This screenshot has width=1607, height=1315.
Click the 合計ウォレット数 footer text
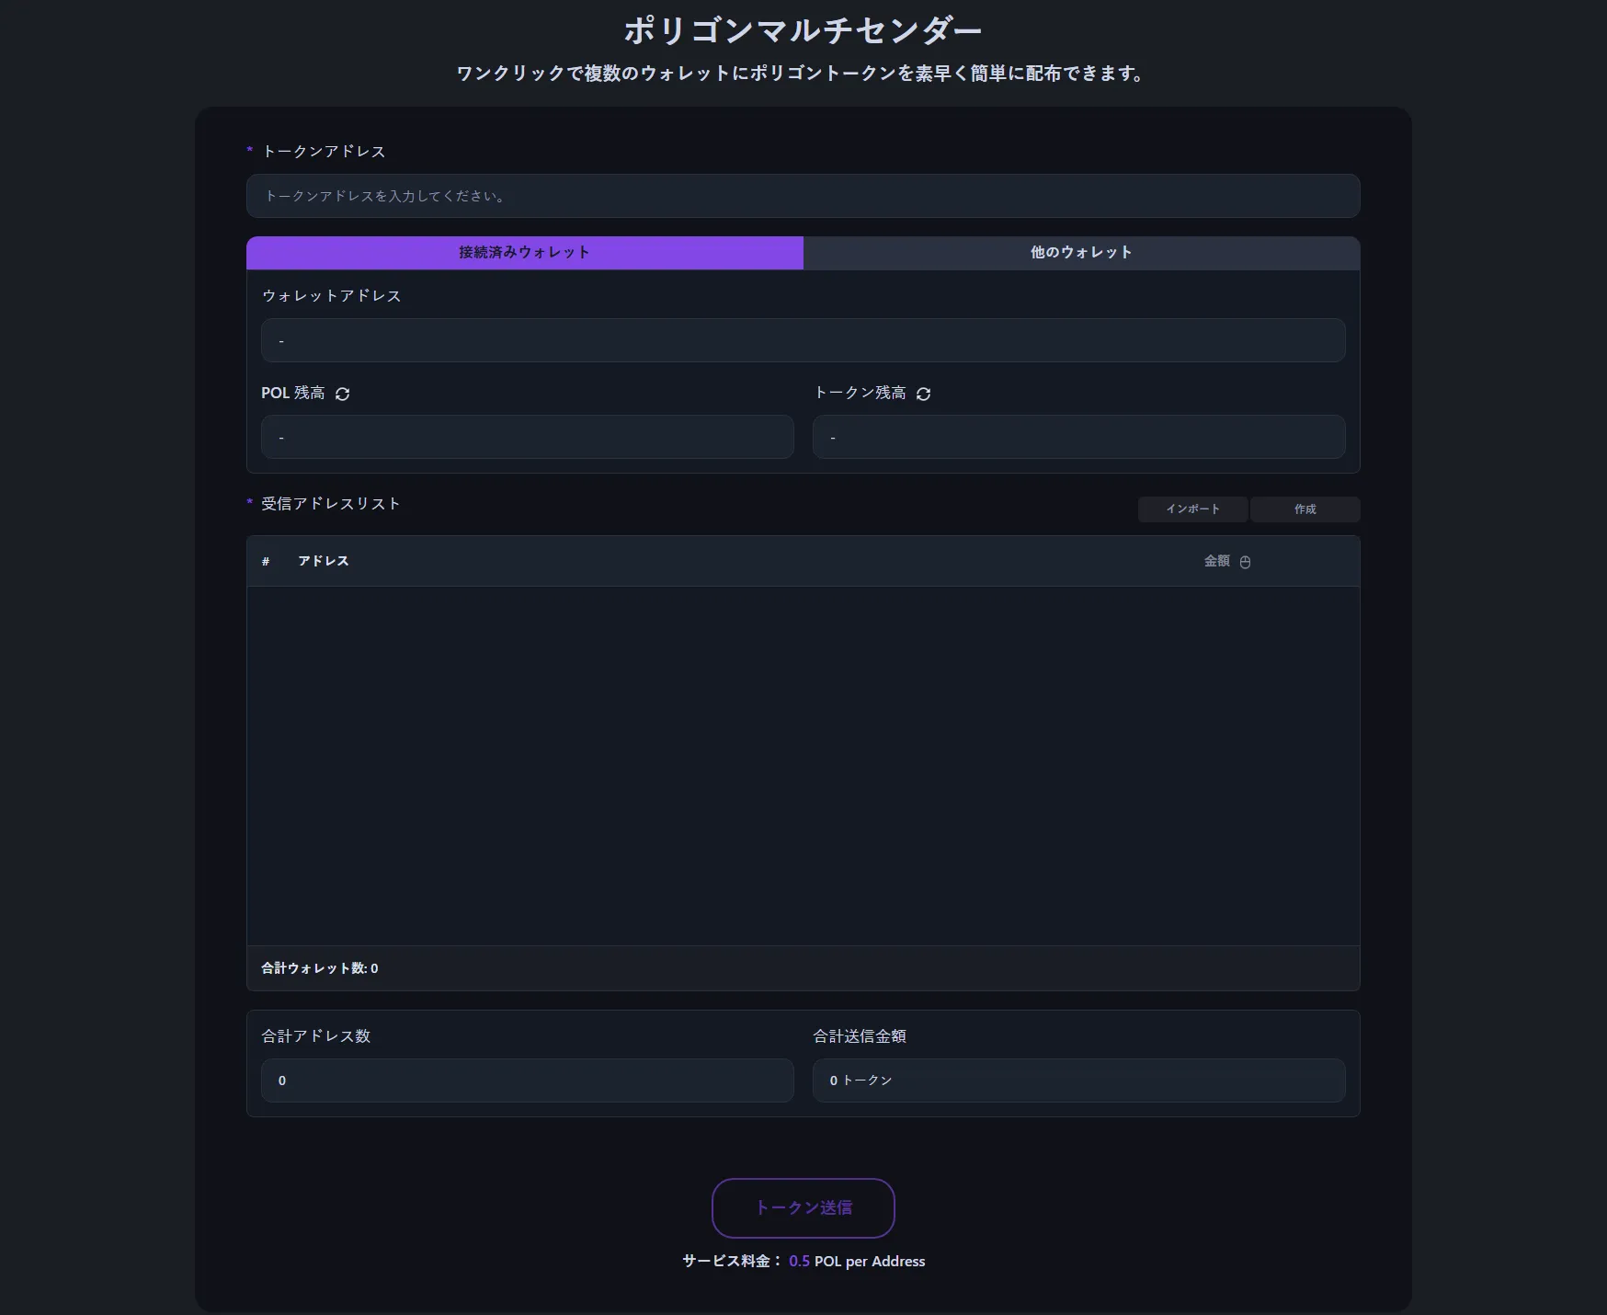(319, 968)
